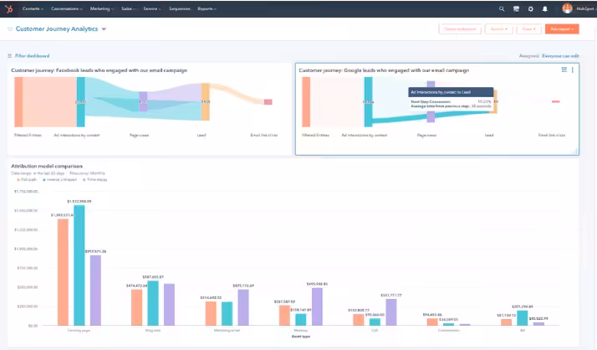
Task: Open the Contacts menu
Action: point(33,8)
